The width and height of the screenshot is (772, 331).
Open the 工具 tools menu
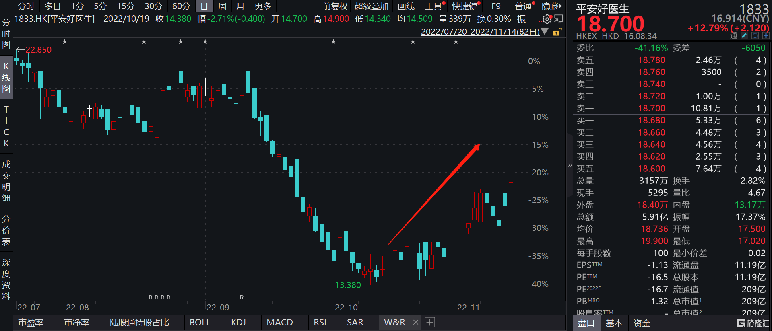point(433,6)
